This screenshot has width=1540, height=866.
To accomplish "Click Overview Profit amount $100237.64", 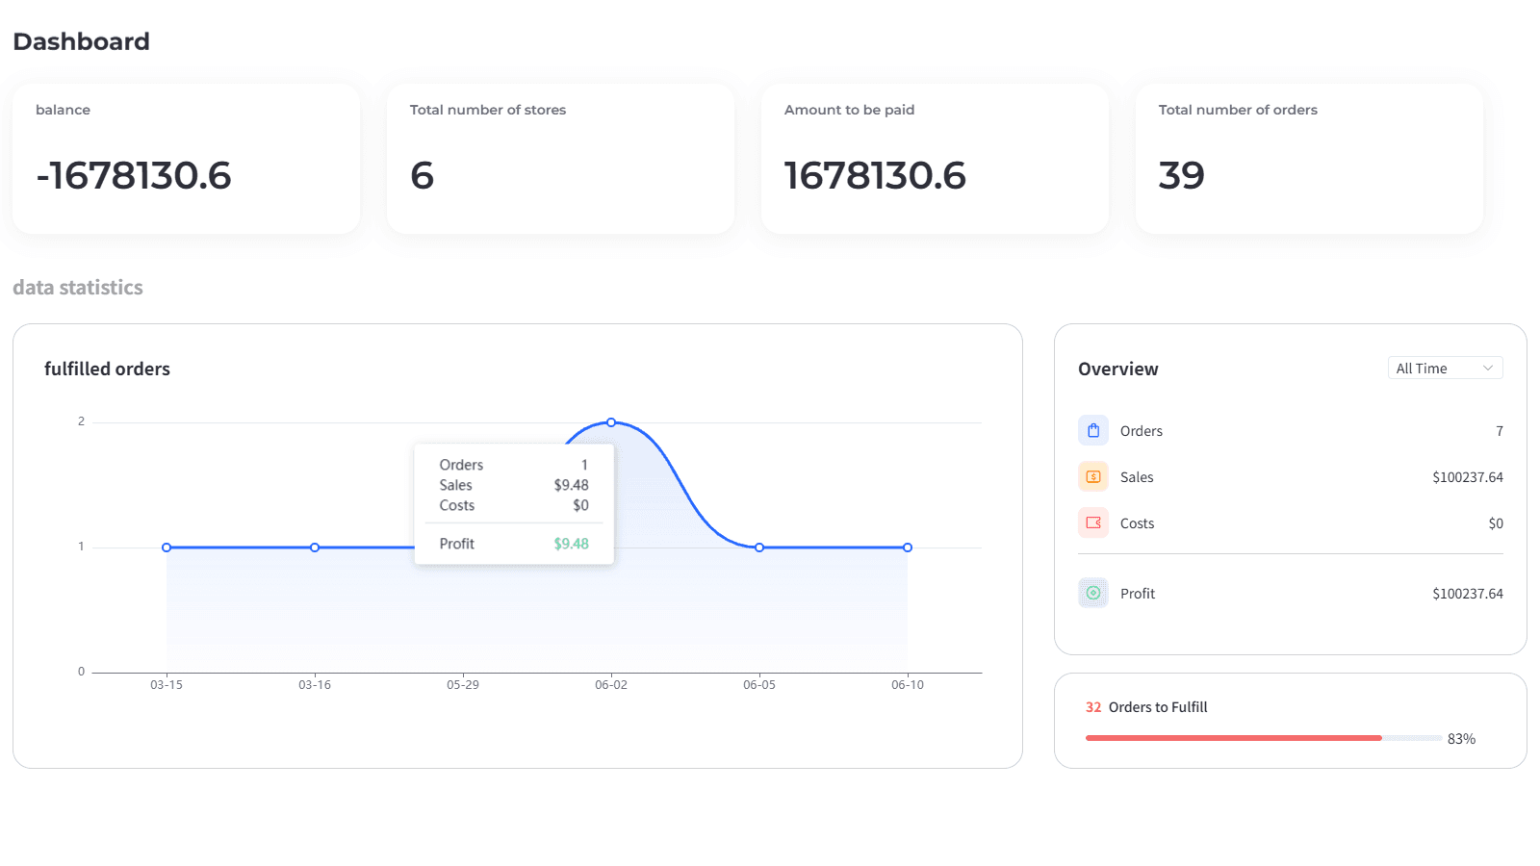I will pyautogui.click(x=1468, y=594).
